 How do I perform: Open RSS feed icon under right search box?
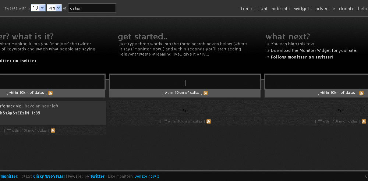coord(361,93)
